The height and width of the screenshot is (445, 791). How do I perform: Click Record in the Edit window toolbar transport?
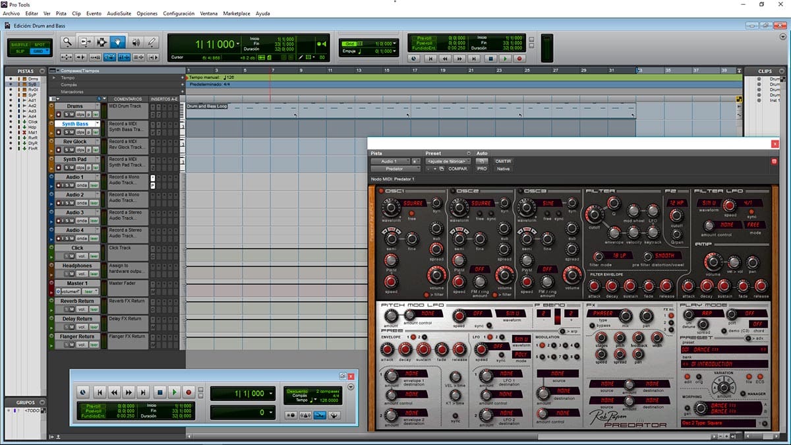point(519,59)
